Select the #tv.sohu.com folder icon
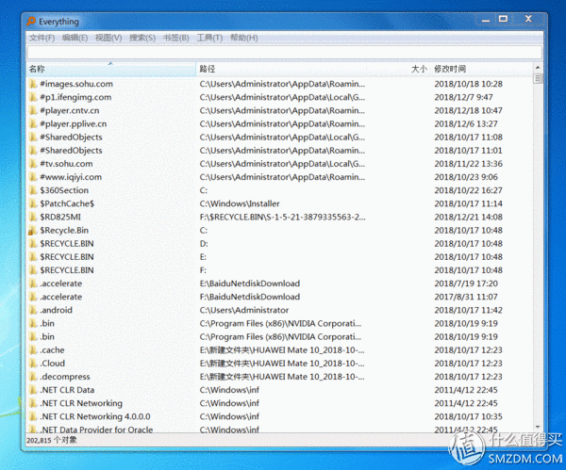 [x=33, y=164]
